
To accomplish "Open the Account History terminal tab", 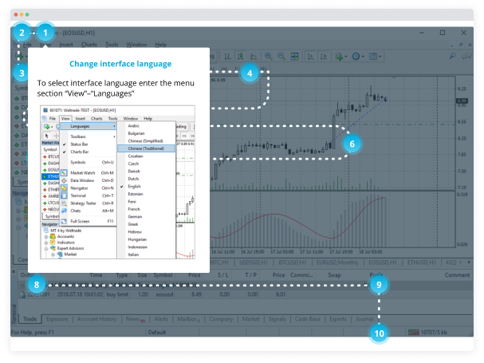I will pyautogui.click(x=97, y=319).
